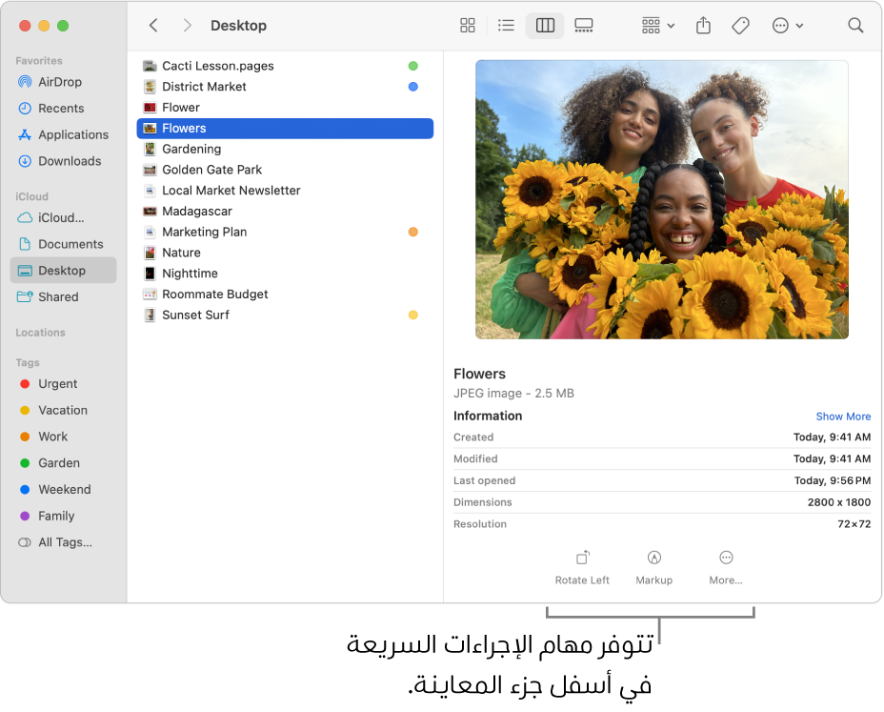The width and height of the screenshot is (884, 712).
Task: Select Documents in the iCloud section
Action: click(70, 244)
